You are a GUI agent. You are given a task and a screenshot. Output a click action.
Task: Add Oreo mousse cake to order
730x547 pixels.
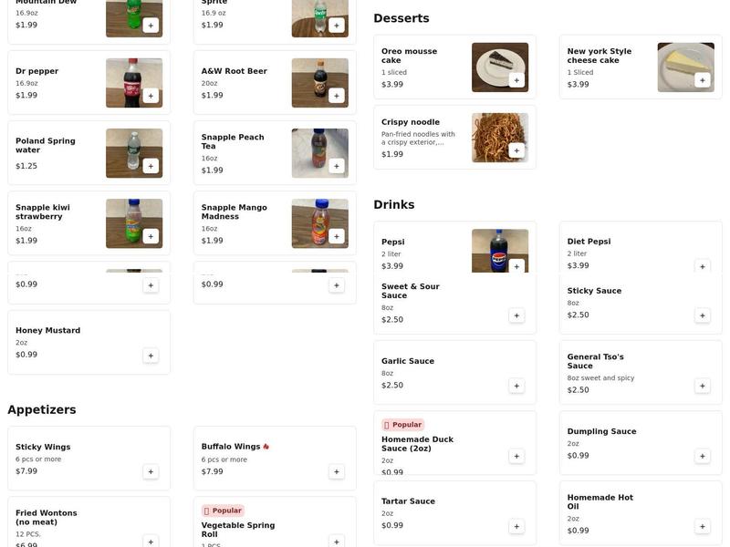coord(516,80)
